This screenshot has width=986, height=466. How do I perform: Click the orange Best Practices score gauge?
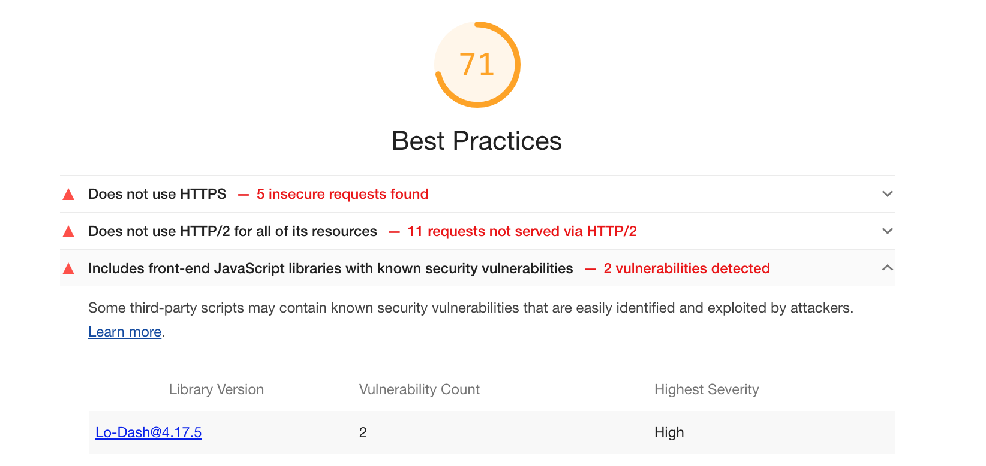[x=477, y=64]
